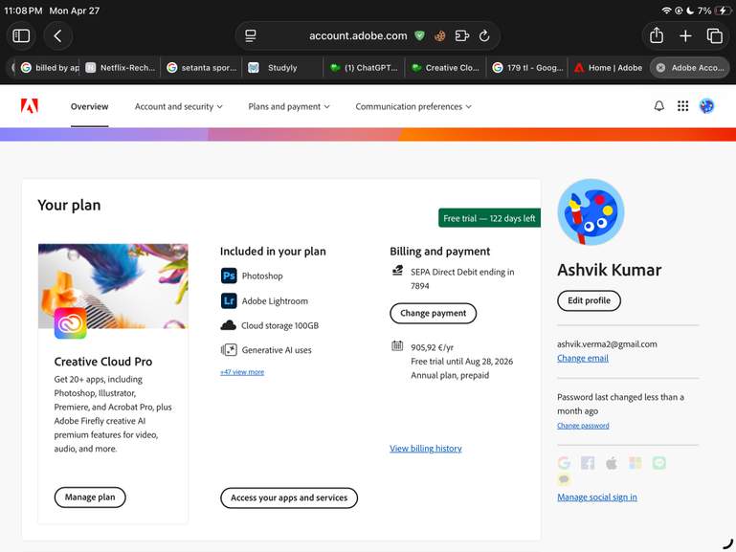This screenshot has width=736, height=552.
Task: Click Free trial until Aug 28, 2026 text
Action: click(x=462, y=362)
